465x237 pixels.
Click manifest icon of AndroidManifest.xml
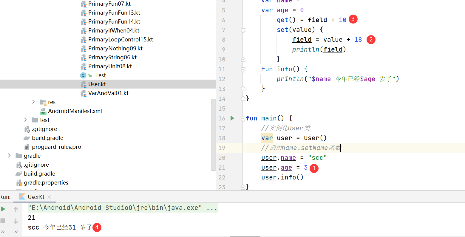(43, 111)
